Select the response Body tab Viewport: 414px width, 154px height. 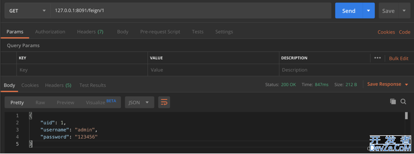9,85
